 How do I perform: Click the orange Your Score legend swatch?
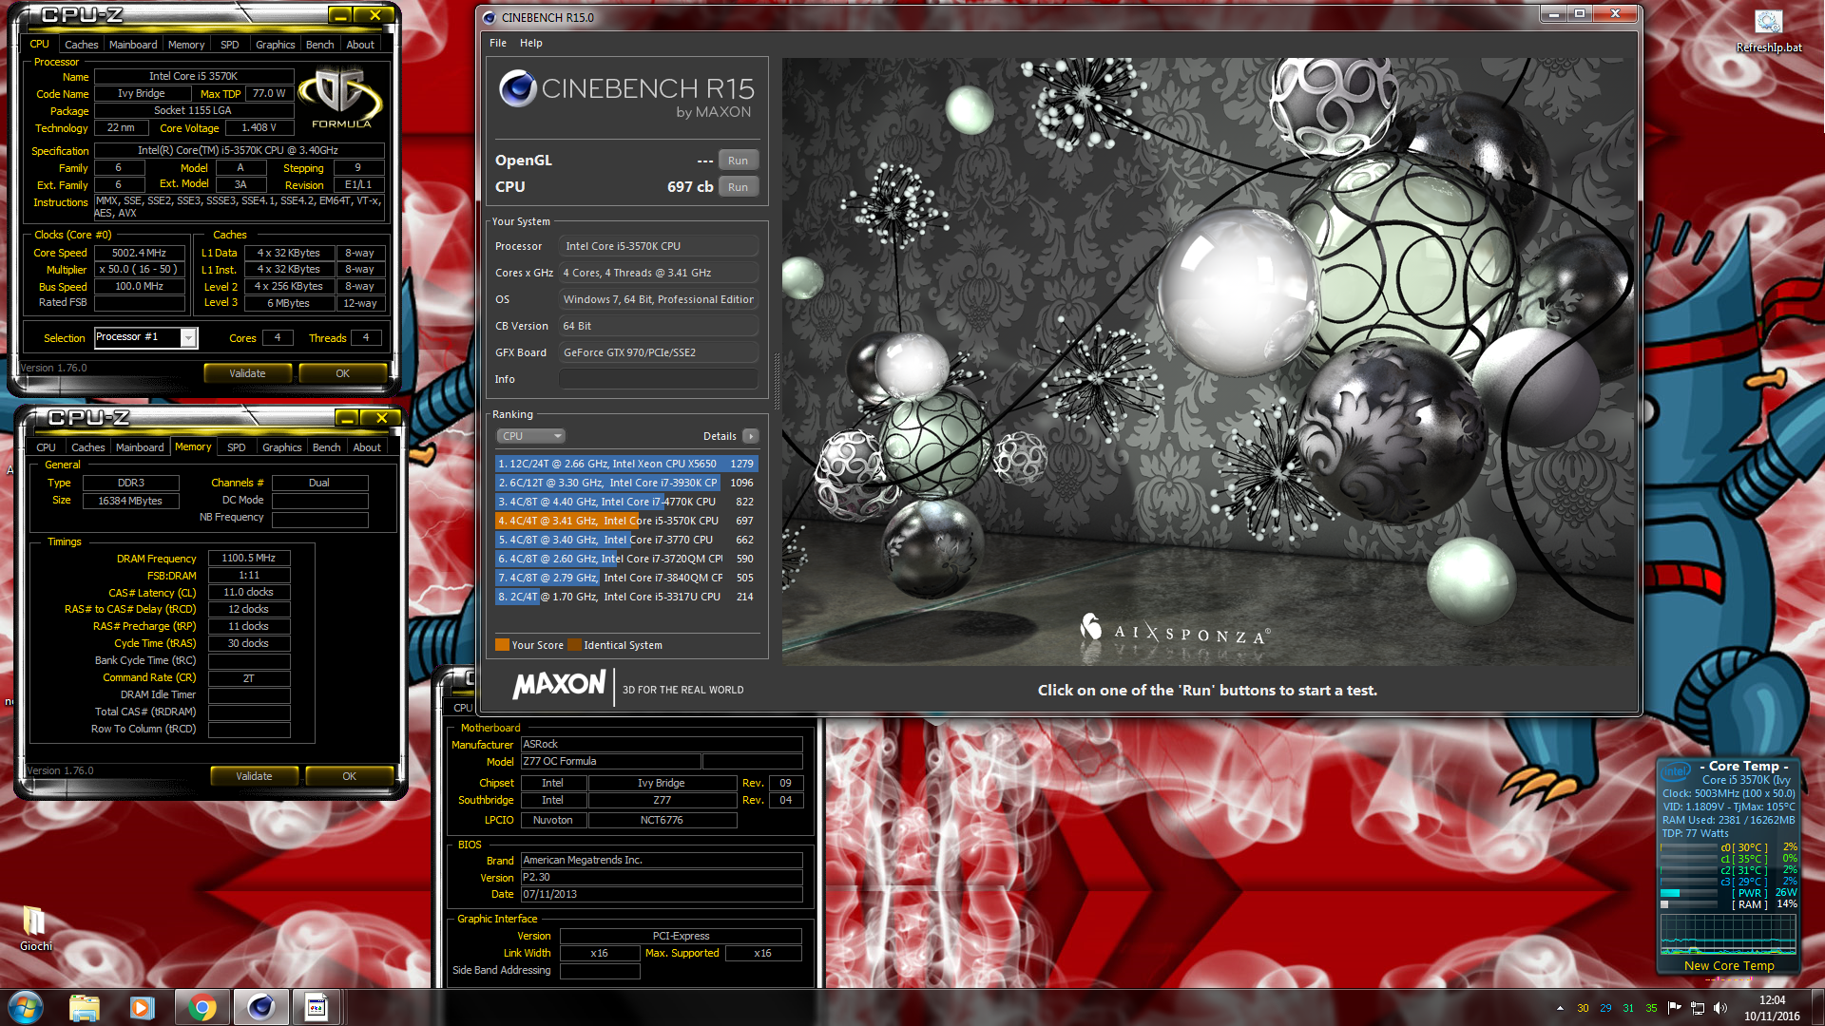[502, 645]
